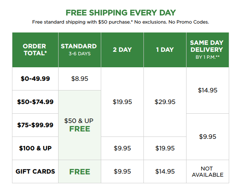This screenshot has height=191, width=240.
Task: Select the $29.95 one-day price
Action: pyautogui.click(x=165, y=102)
